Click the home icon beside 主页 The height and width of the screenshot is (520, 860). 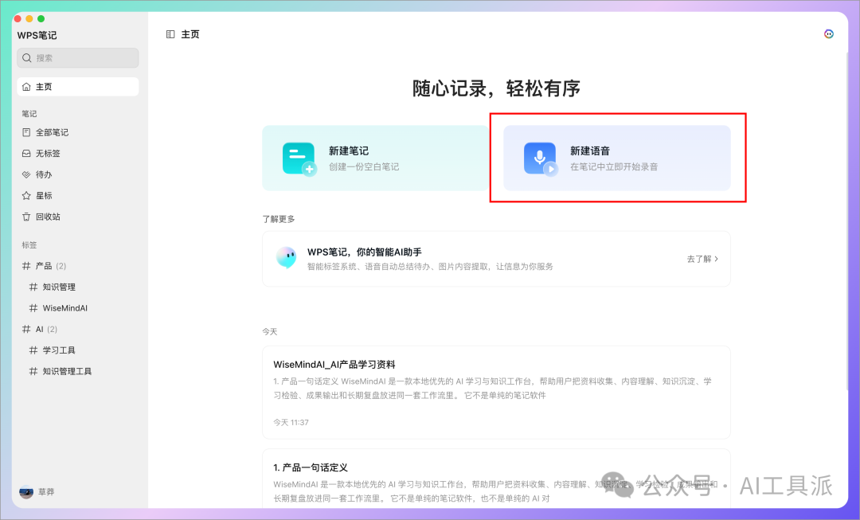coord(26,87)
